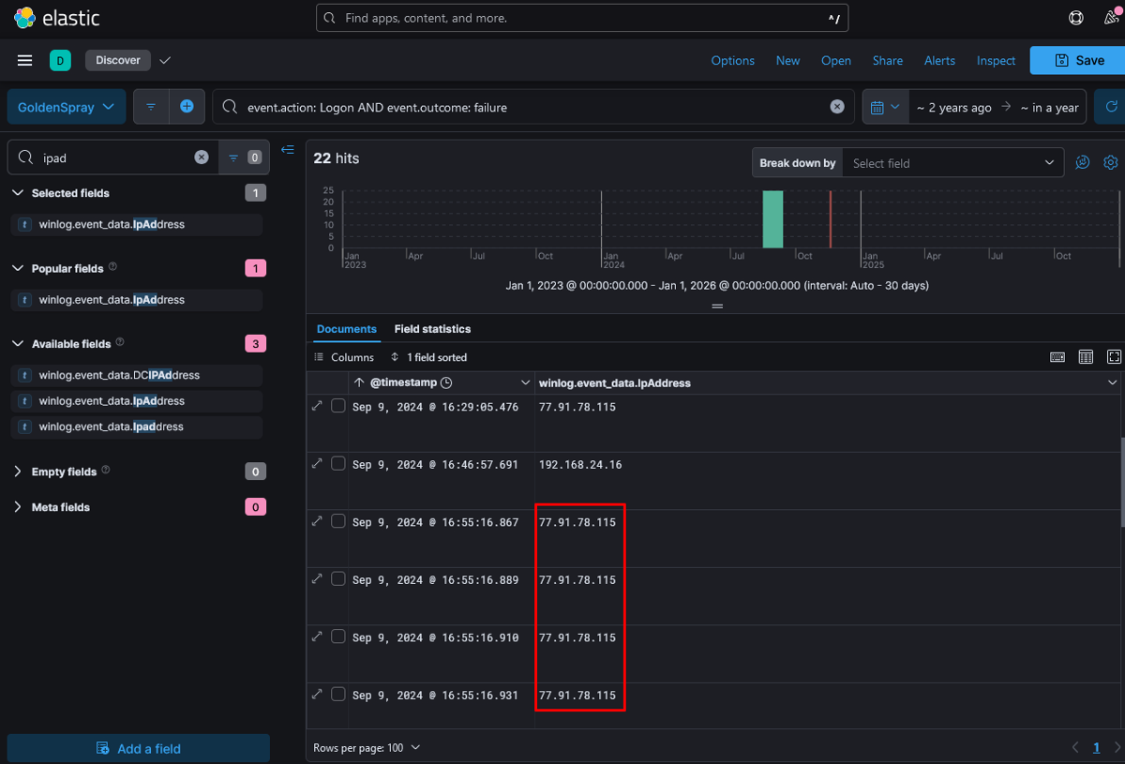Expand the Meta fields section
Viewport: 1125px width, 764px height.
[x=18, y=507]
